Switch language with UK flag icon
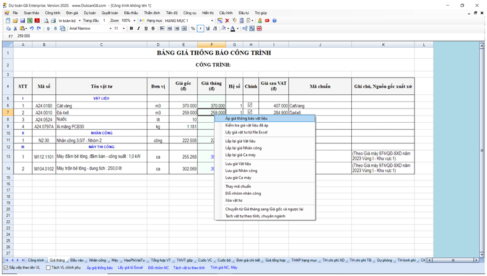Viewport: 487px width, 276px height. tap(259, 29)
